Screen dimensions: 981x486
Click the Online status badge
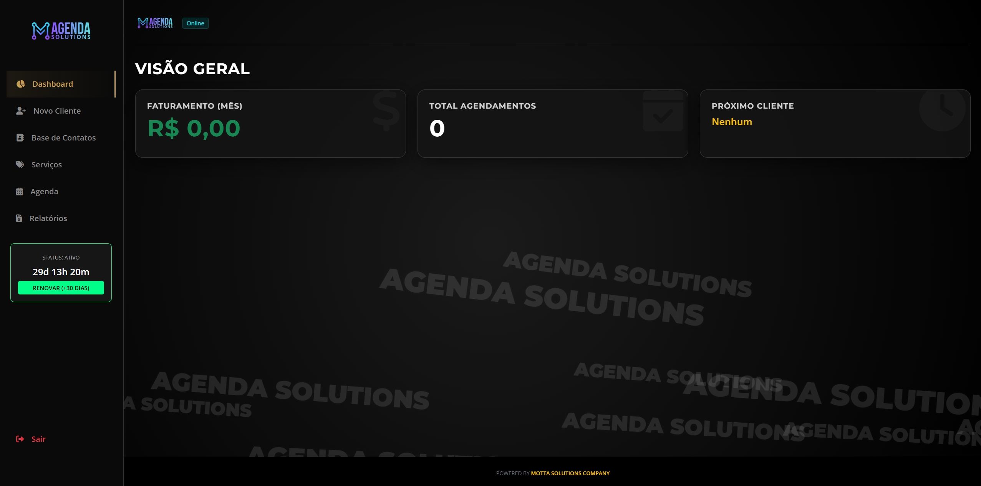click(195, 23)
